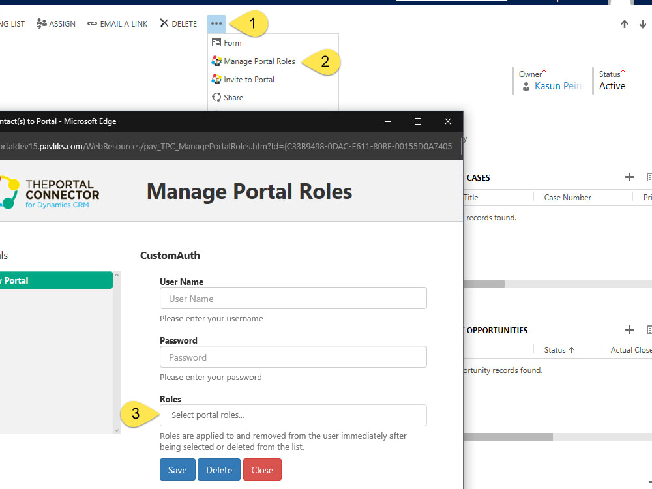The width and height of the screenshot is (652, 489).
Task: Click the User Name input field
Action: coord(293,298)
